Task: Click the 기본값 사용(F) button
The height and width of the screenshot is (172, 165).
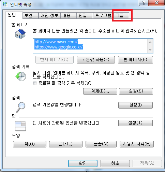Action: tap(96, 60)
